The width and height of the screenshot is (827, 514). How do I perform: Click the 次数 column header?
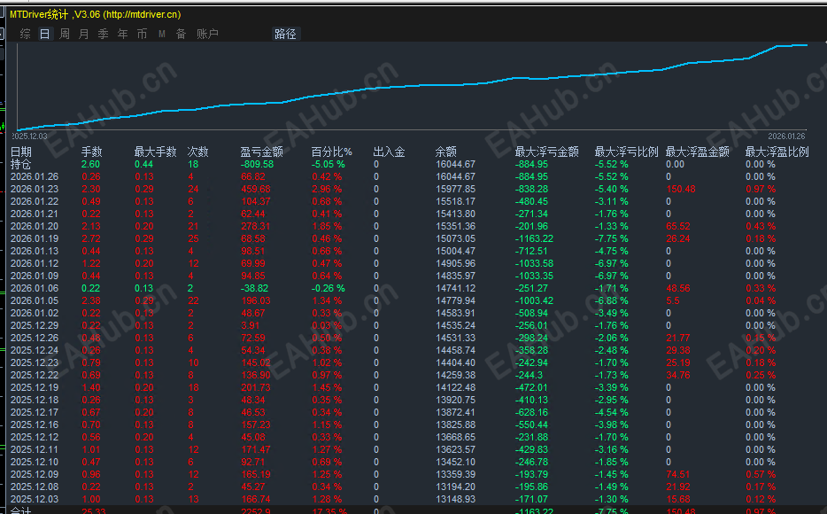coord(198,152)
